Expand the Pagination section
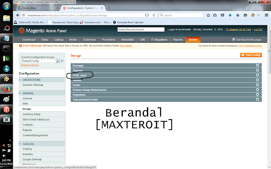Viewport: 271px width, 169px height. (x=166, y=95)
